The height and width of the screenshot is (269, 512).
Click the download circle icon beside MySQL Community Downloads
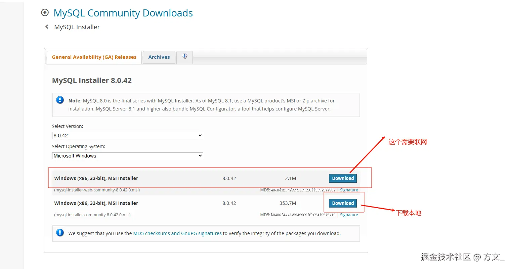coord(45,13)
